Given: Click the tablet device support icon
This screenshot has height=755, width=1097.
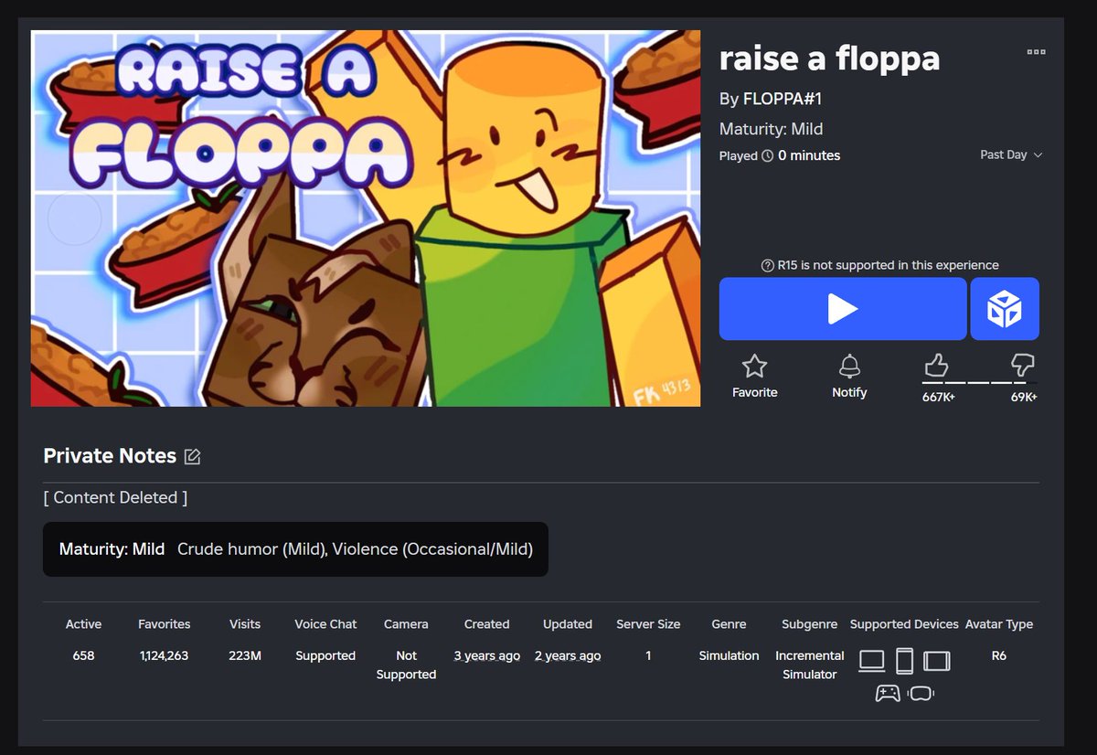Looking at the screenshot, I should pos(936,660).
